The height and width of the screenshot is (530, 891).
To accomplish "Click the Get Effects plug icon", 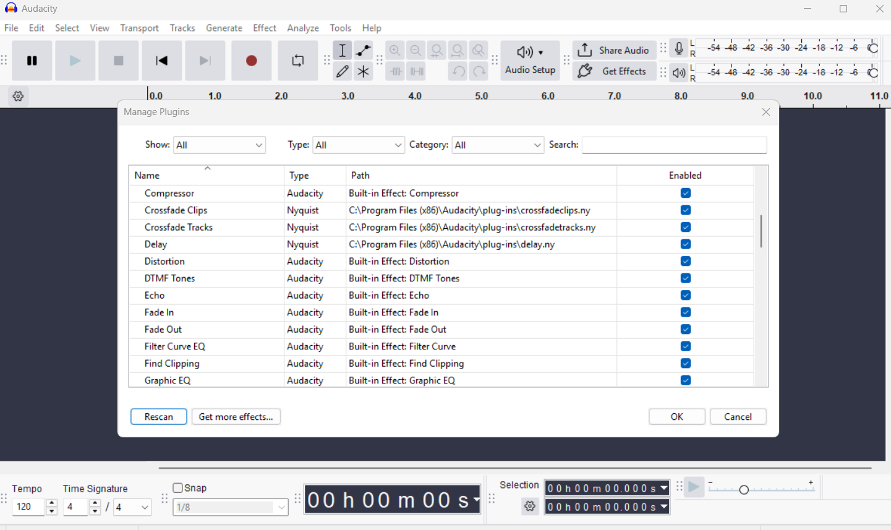I will [585, 71].
